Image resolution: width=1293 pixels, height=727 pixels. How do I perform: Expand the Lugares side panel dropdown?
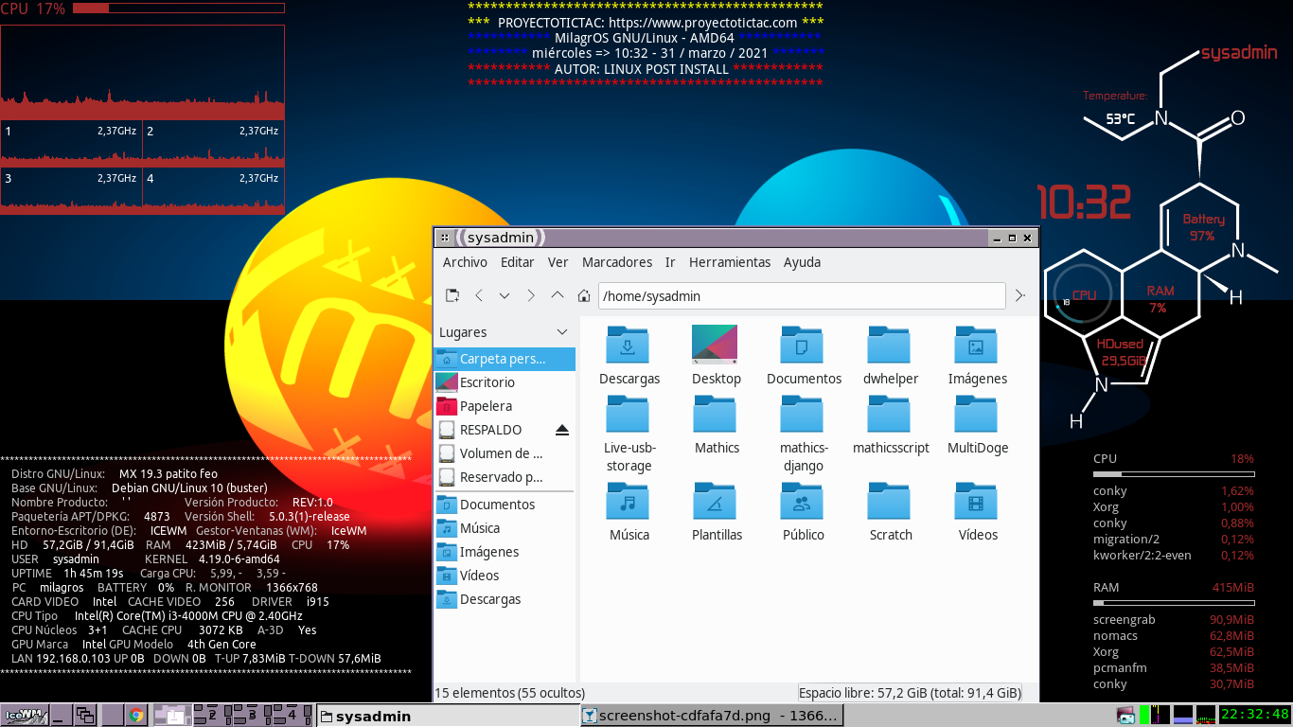coord(562,332)
